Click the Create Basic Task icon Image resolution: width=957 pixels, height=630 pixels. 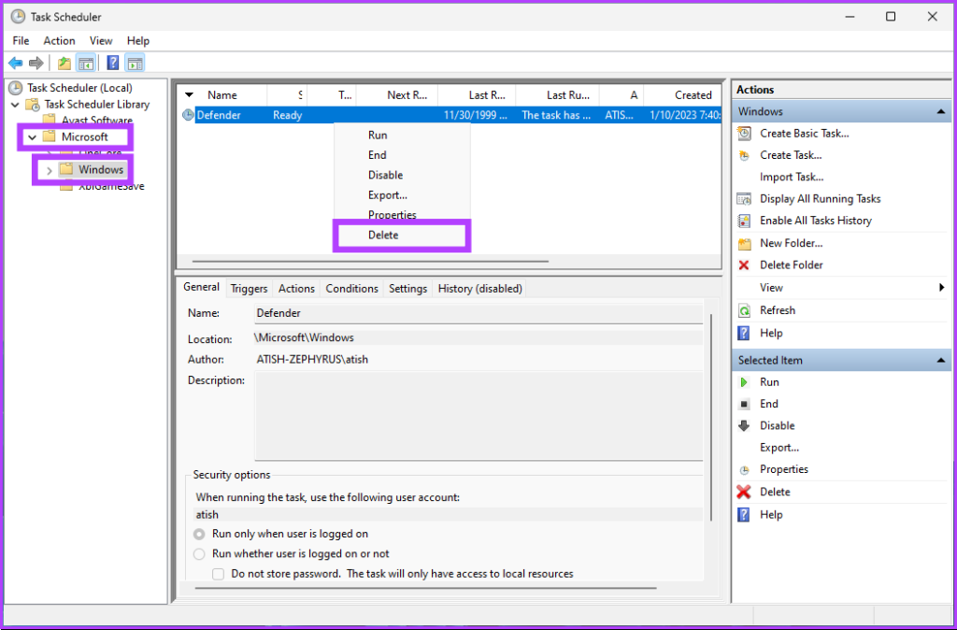(x=744, y=134)
